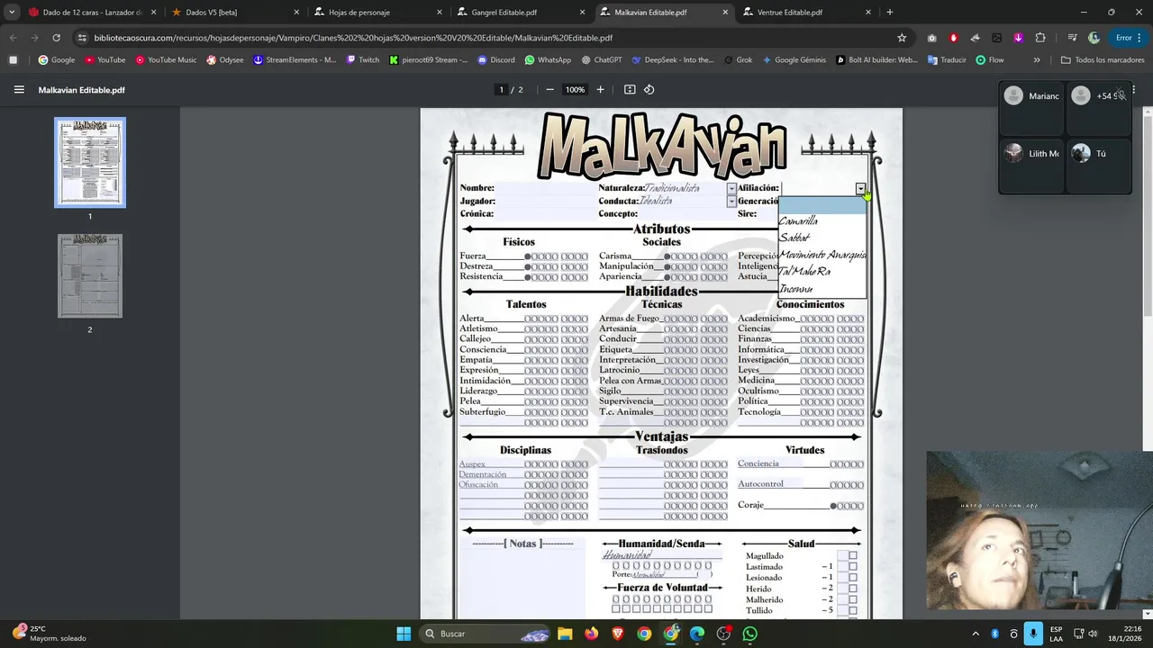Toggle the Afiliación dropdown arrow

861,189
